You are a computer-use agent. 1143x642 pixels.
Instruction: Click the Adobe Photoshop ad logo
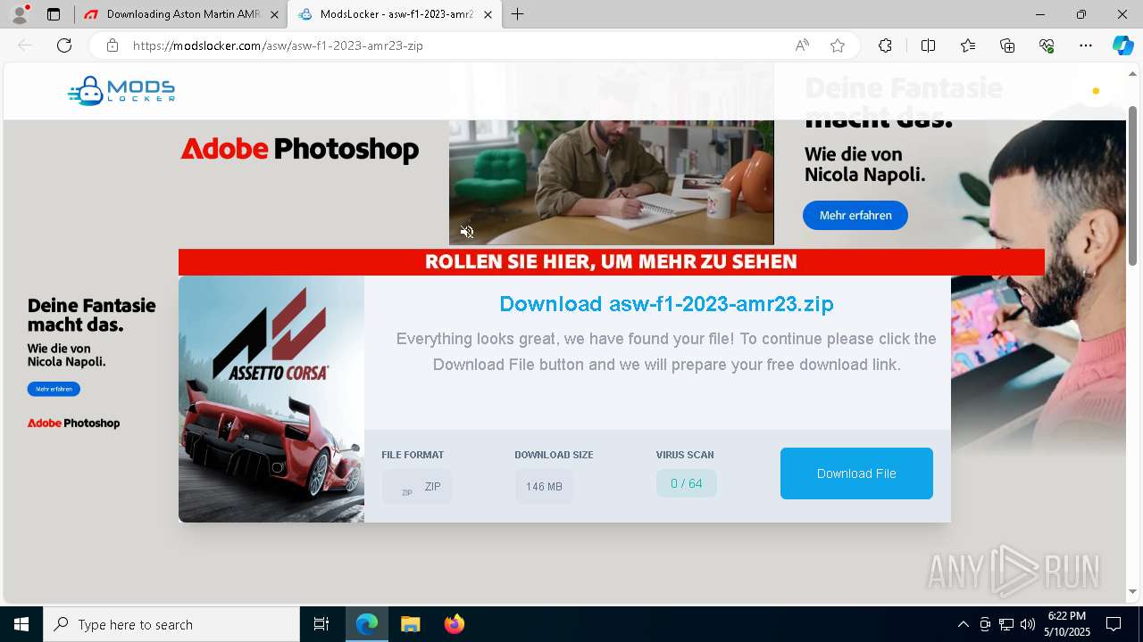click(300, 150)
